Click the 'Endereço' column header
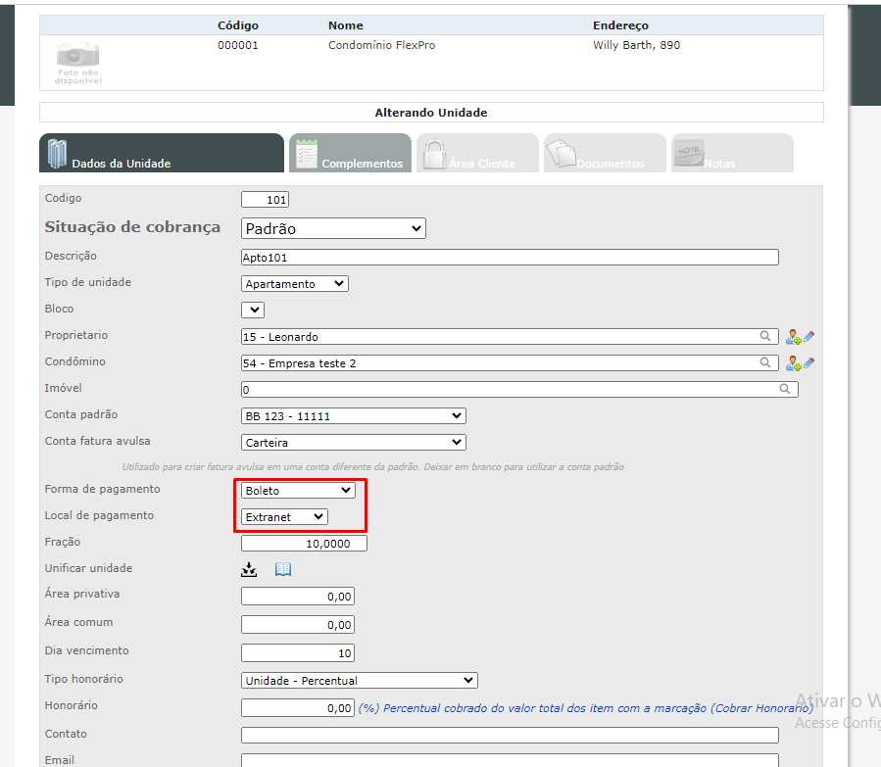The image size is (881, 767). pyautogui.click(x=621, y=25)
